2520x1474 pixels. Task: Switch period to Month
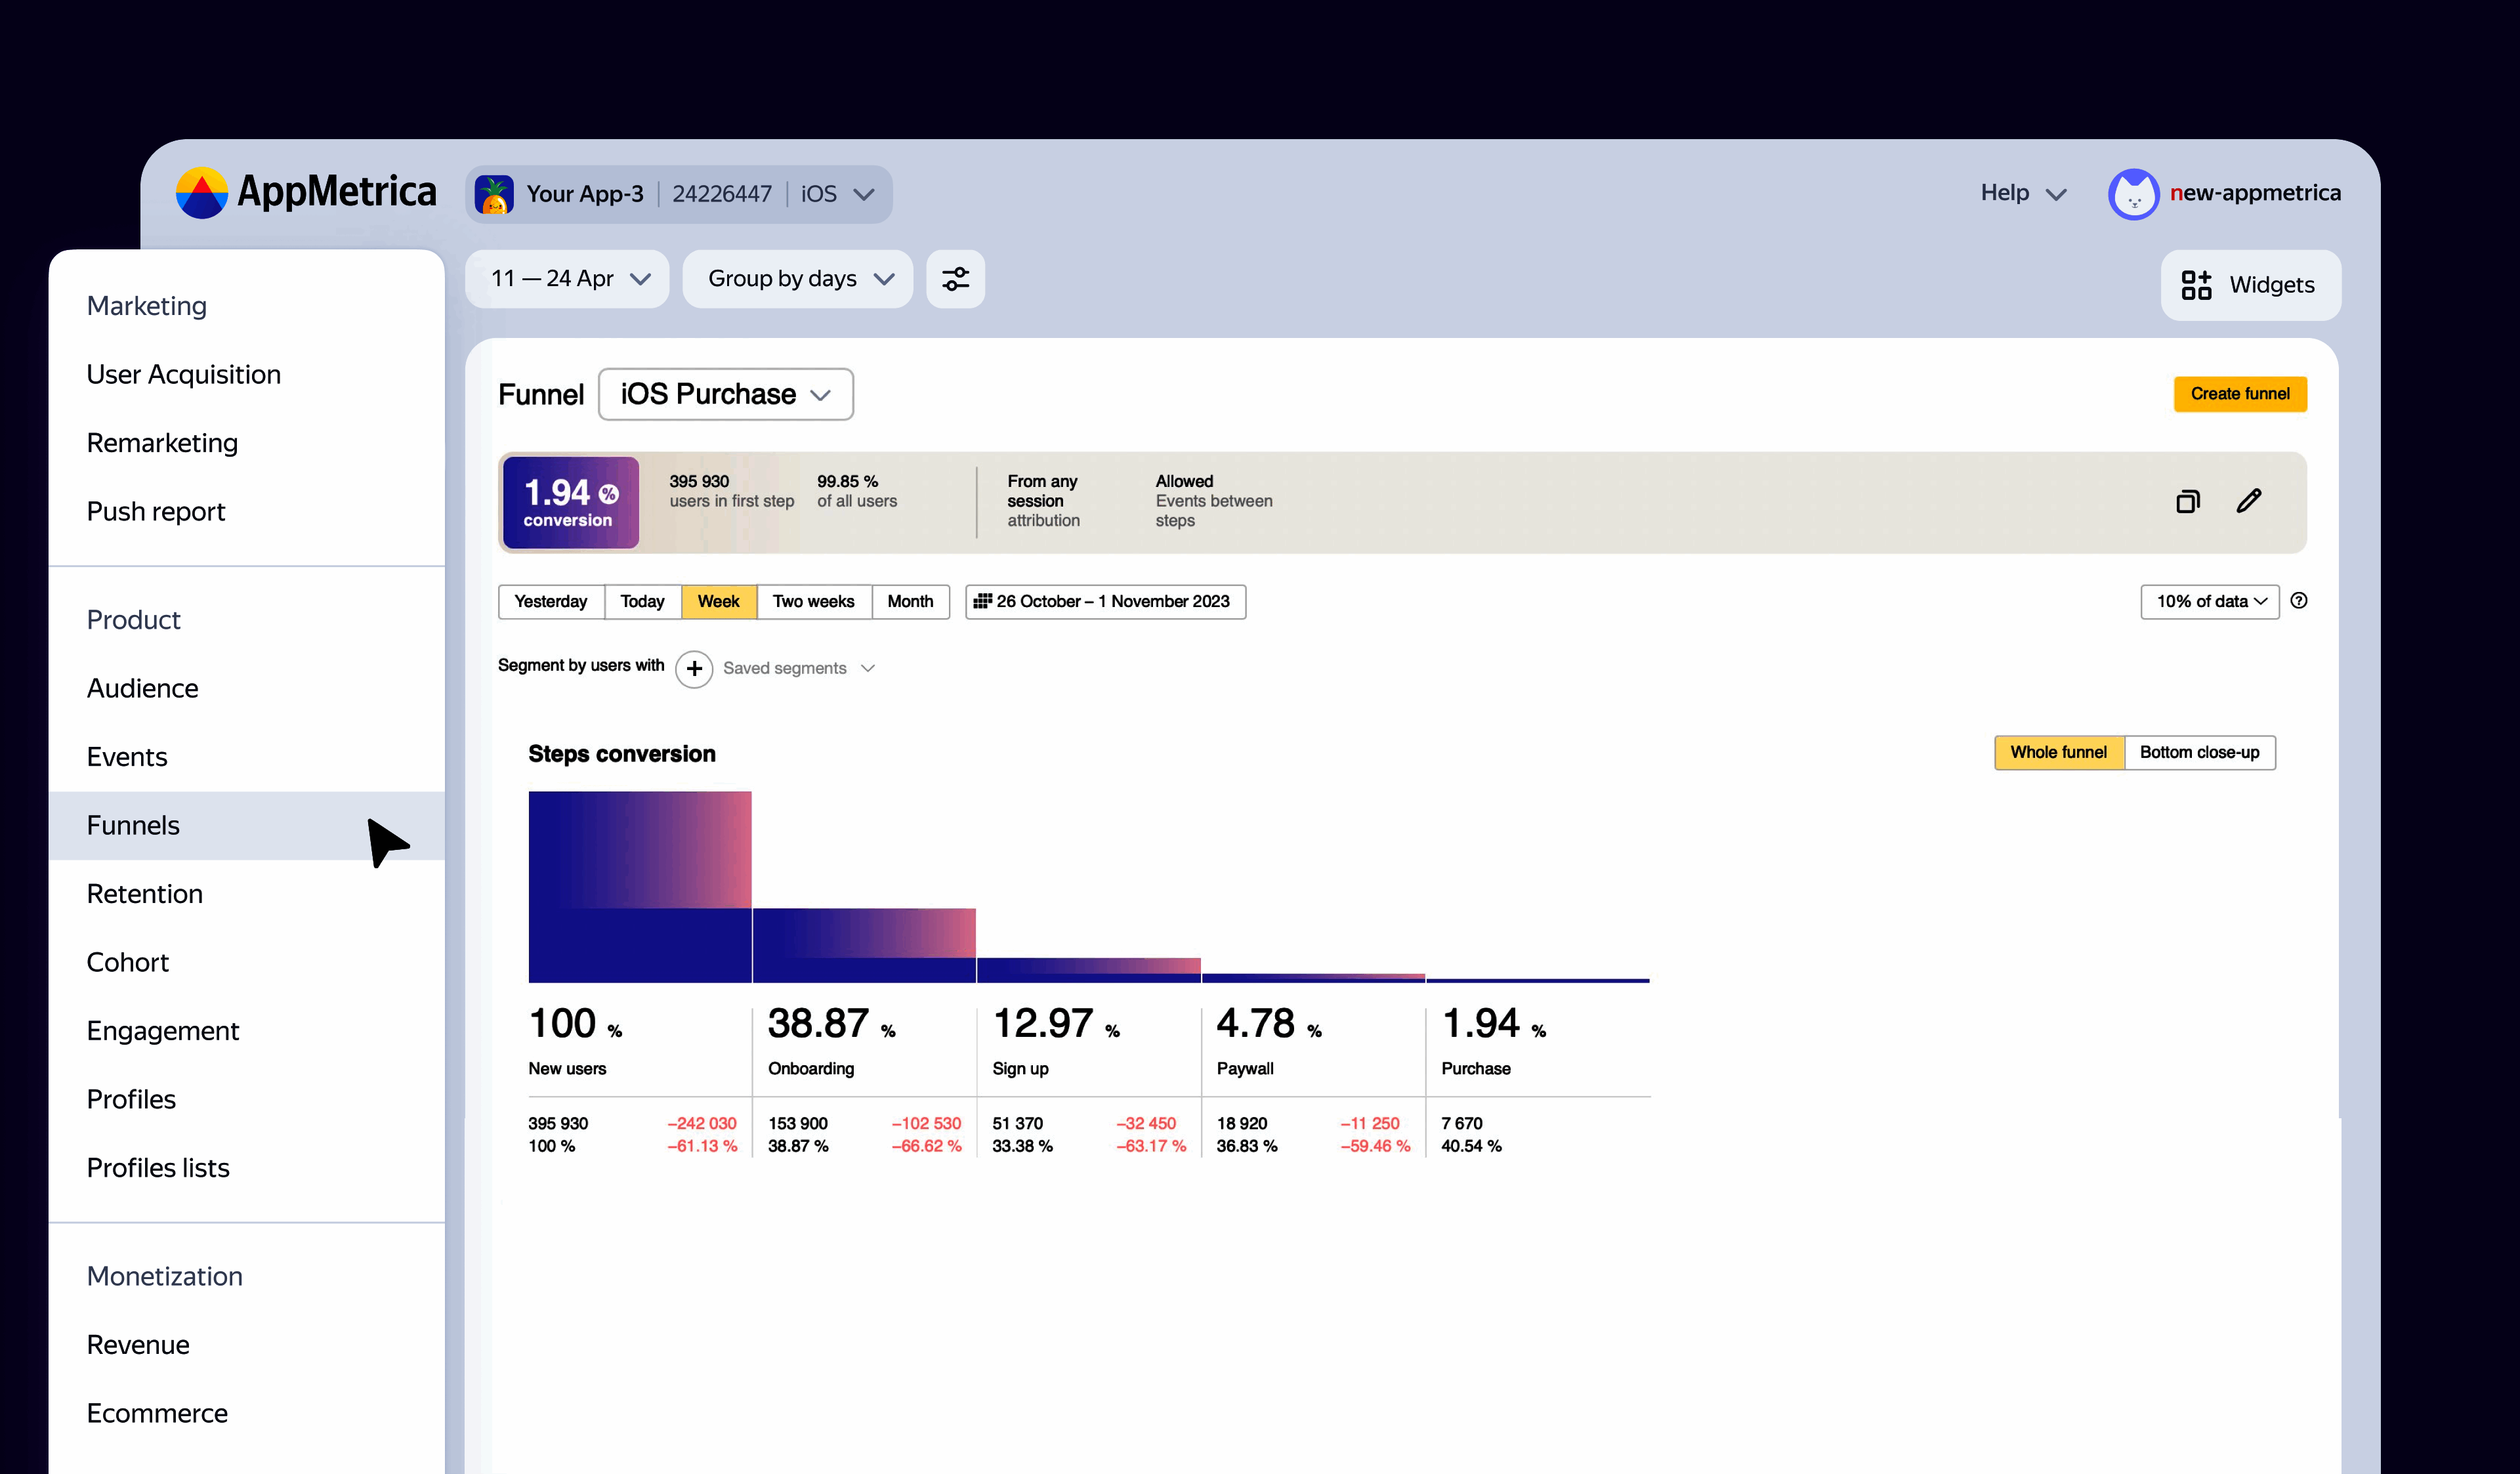pos(910,601)
